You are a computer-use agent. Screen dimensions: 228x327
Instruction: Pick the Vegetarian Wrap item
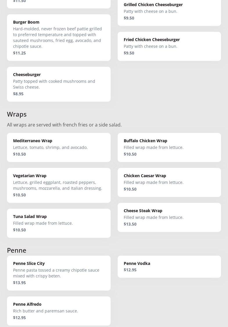tap(59, 185)
